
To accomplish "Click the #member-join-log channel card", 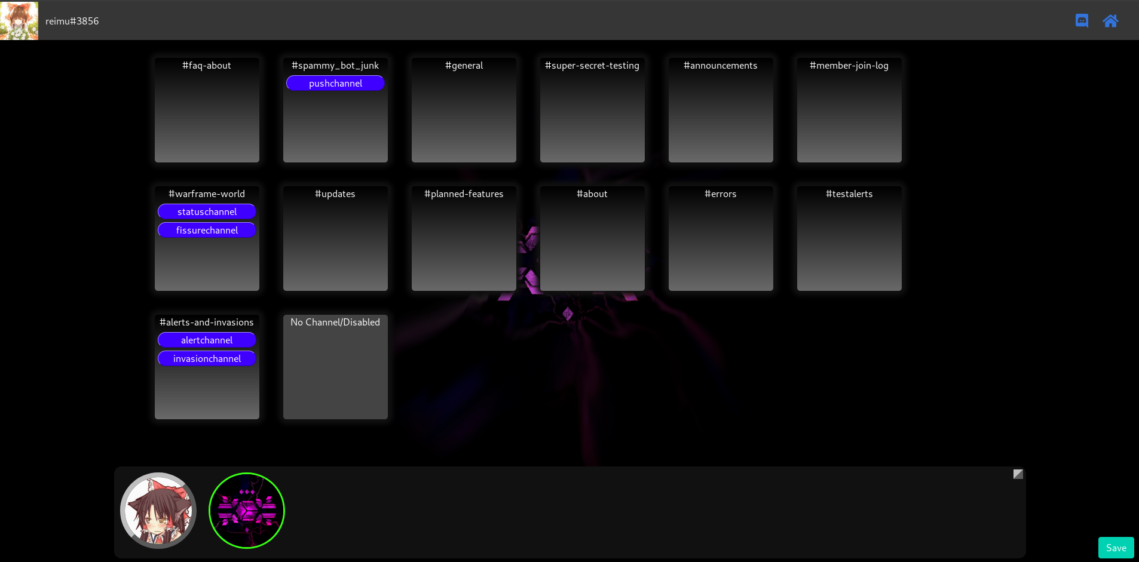I will (x=849, y=110).
